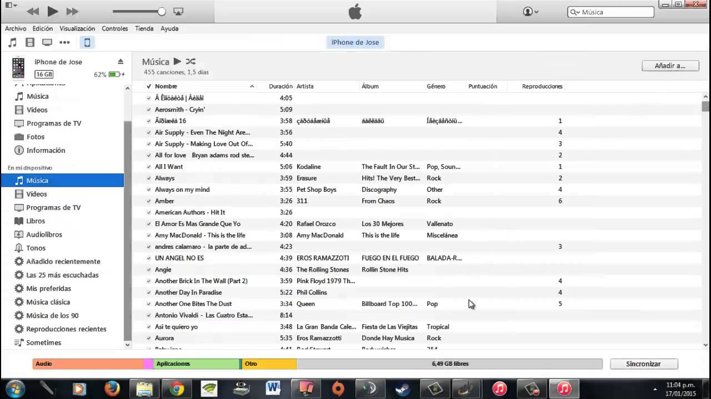
Task: Skip to next track
Action: tap(72, 11)
